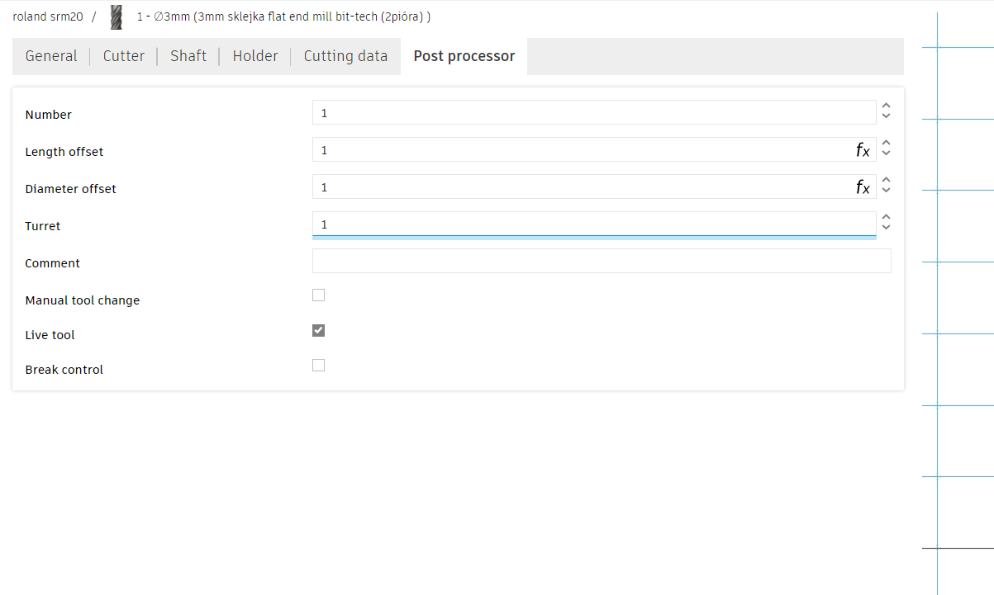Click the 3mm flat end mill tool title
Viewport: 994px width, 595px height.
pos(283,17)
